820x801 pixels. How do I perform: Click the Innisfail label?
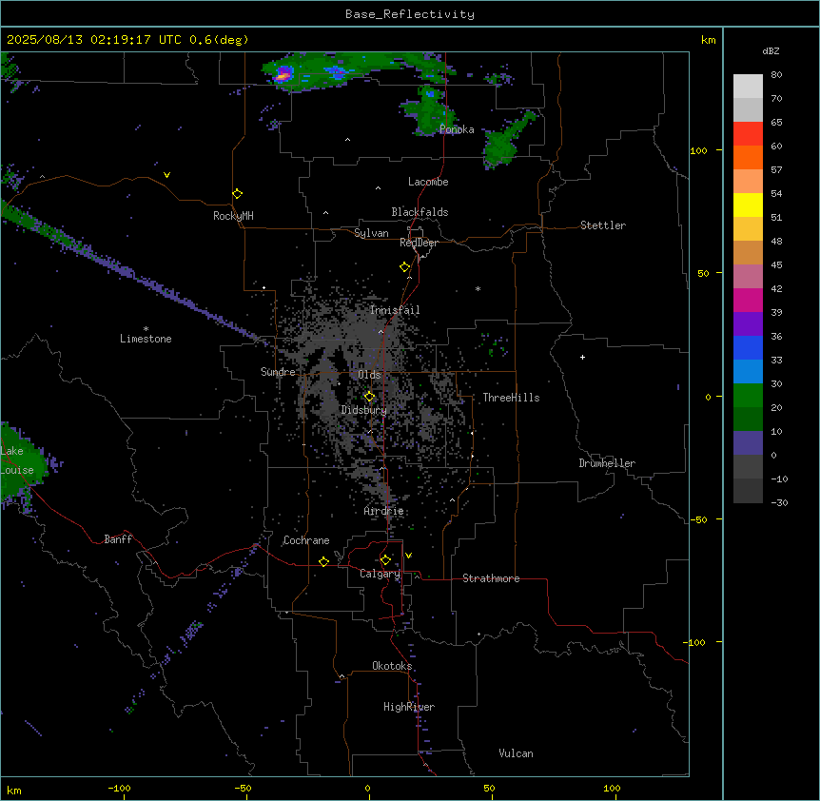395,310
